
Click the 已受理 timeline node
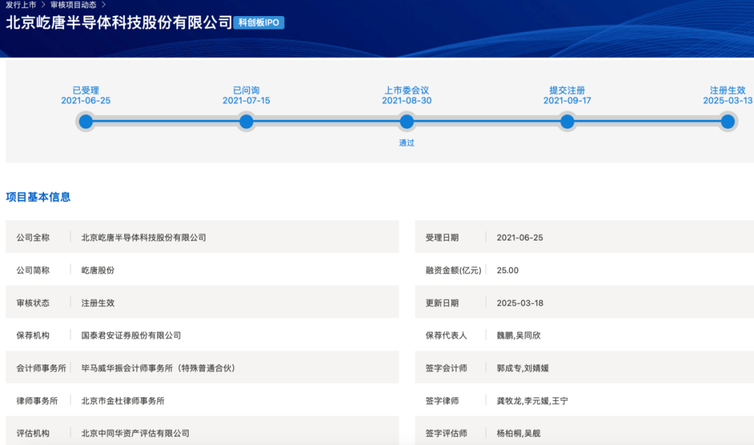pyautogui.click(x=86, y=121)
